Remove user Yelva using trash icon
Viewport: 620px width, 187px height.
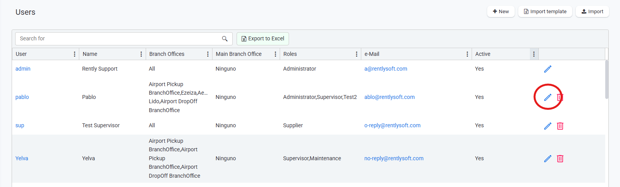tap(560, 158)
